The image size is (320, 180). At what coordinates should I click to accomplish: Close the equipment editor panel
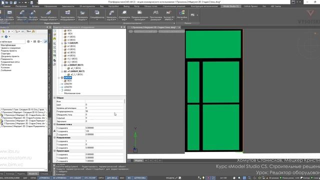pos(124,27)
